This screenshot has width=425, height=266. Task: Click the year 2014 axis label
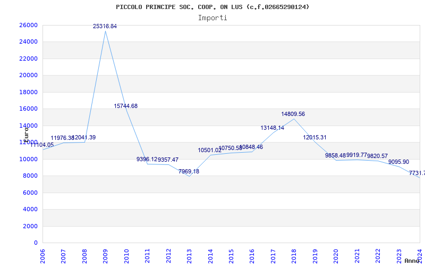[210, 256]
